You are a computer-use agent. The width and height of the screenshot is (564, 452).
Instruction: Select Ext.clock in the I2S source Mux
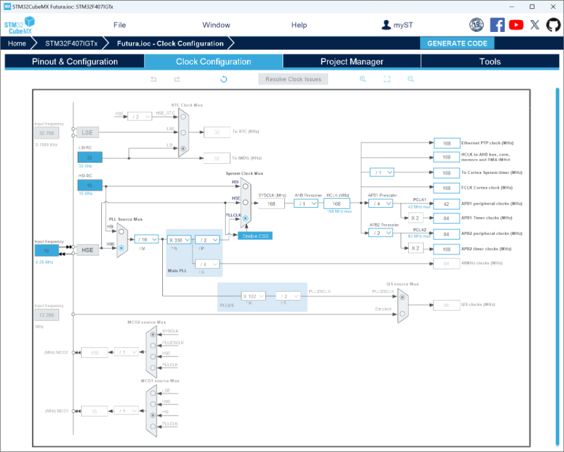click(402, 314)
